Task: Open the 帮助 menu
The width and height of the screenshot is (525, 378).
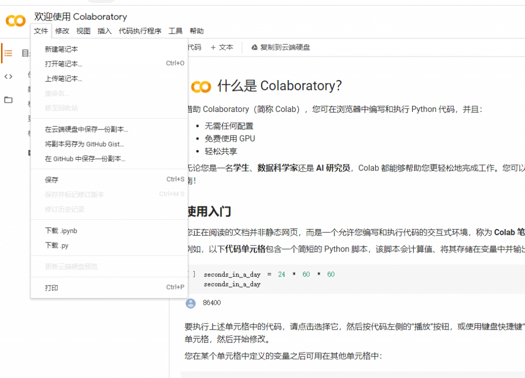Action: click(196, 31)
